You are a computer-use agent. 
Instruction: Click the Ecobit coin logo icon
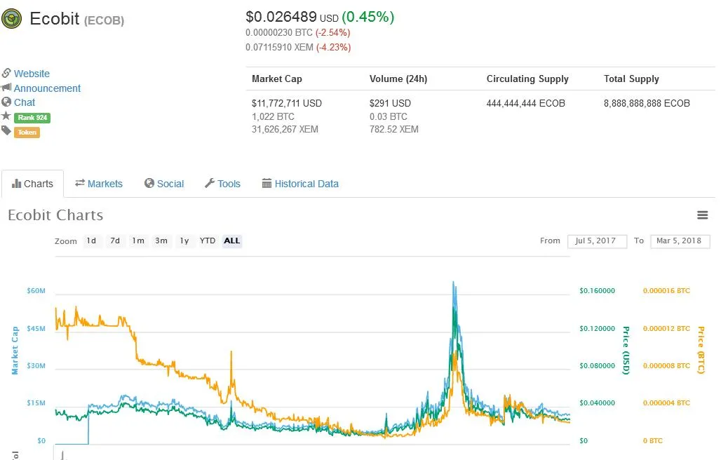12,19
